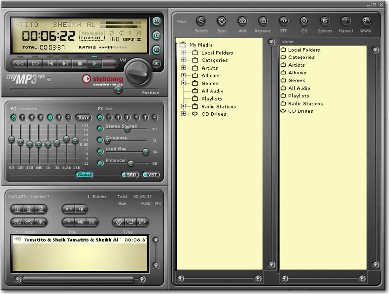Select FX preset 5
Screen dimensions: 389x294
coord(145,117)
